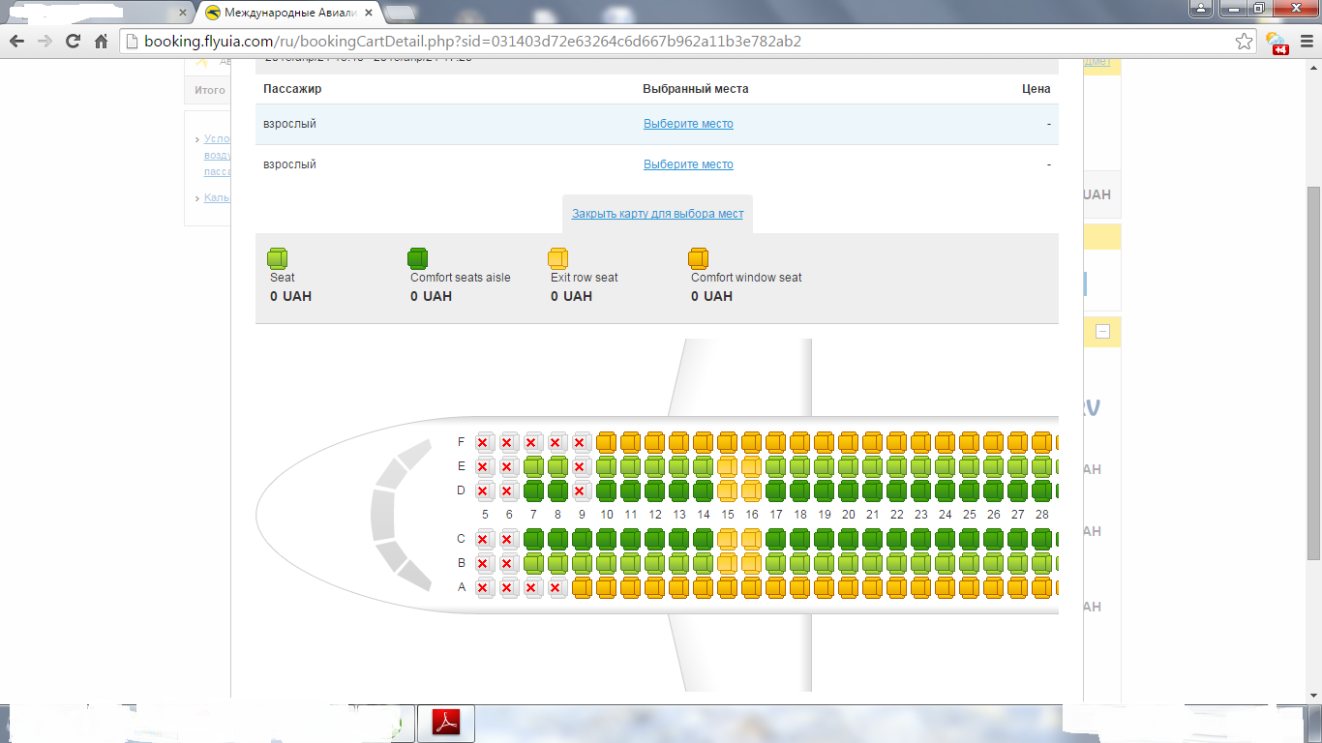The image size is (1322, 743).
Task: Click second passenger's Выберите место link
Action: (x=688, y=164)
